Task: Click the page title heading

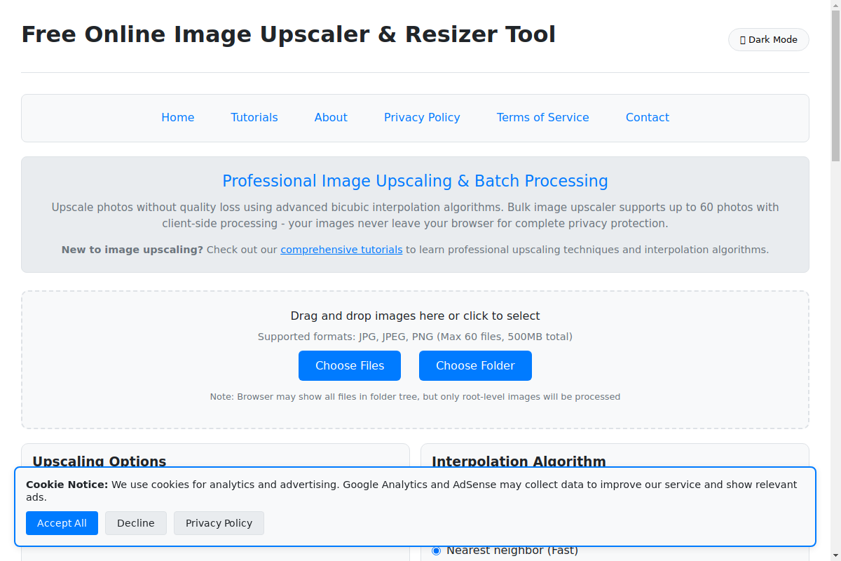Action: coord(289,34)
